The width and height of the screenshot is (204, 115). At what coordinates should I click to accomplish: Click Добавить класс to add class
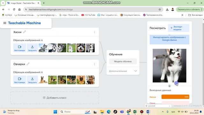click(x=55, y=98)
